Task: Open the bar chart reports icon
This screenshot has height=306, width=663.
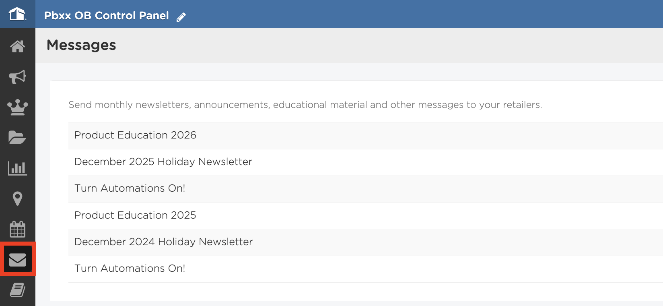Action: click(17, 168)
